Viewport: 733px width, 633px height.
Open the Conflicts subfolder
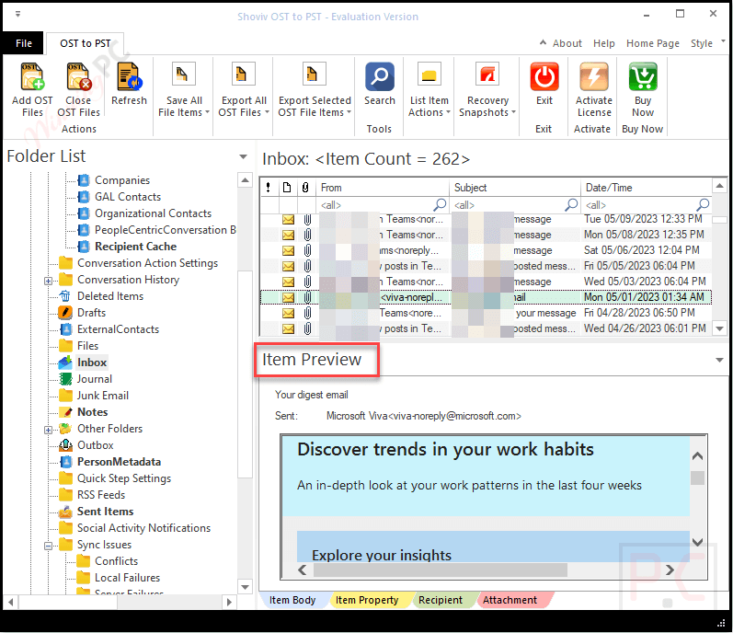click(x=117, y=561)
